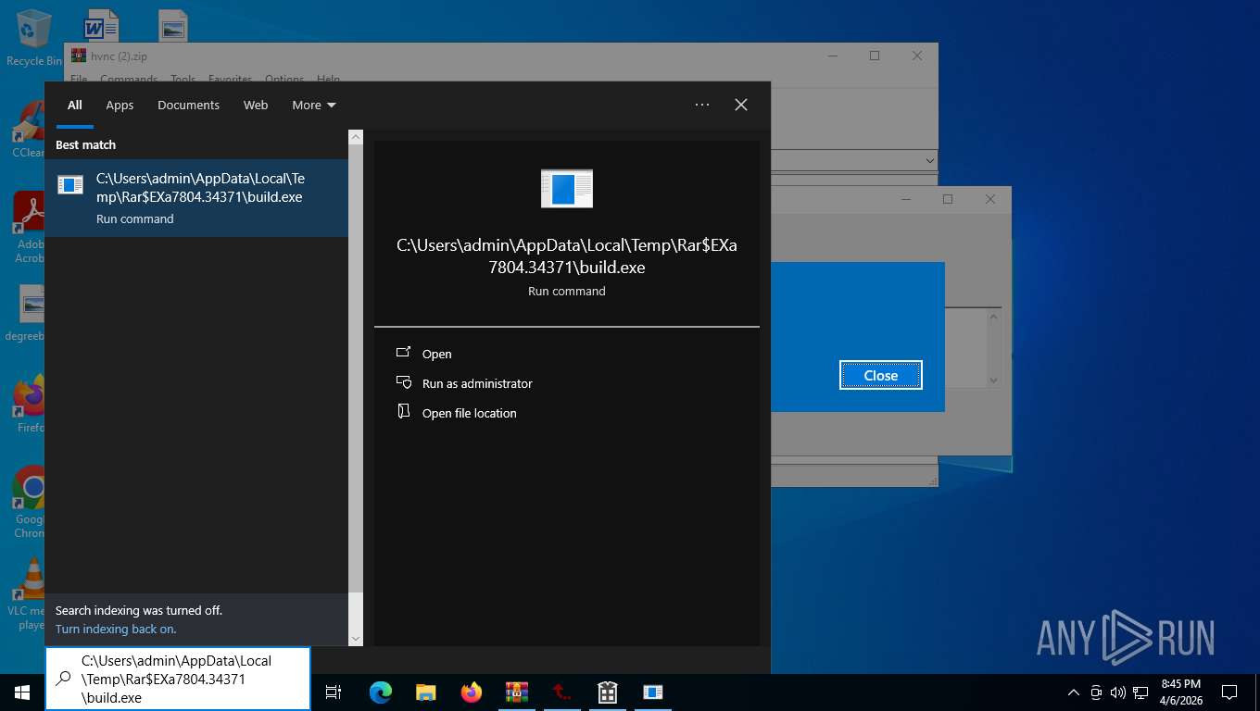Maximize the hvnc (2).zip WinRAR window
The height and width of the screenshot is (711, 1260).
coord(874,56)
